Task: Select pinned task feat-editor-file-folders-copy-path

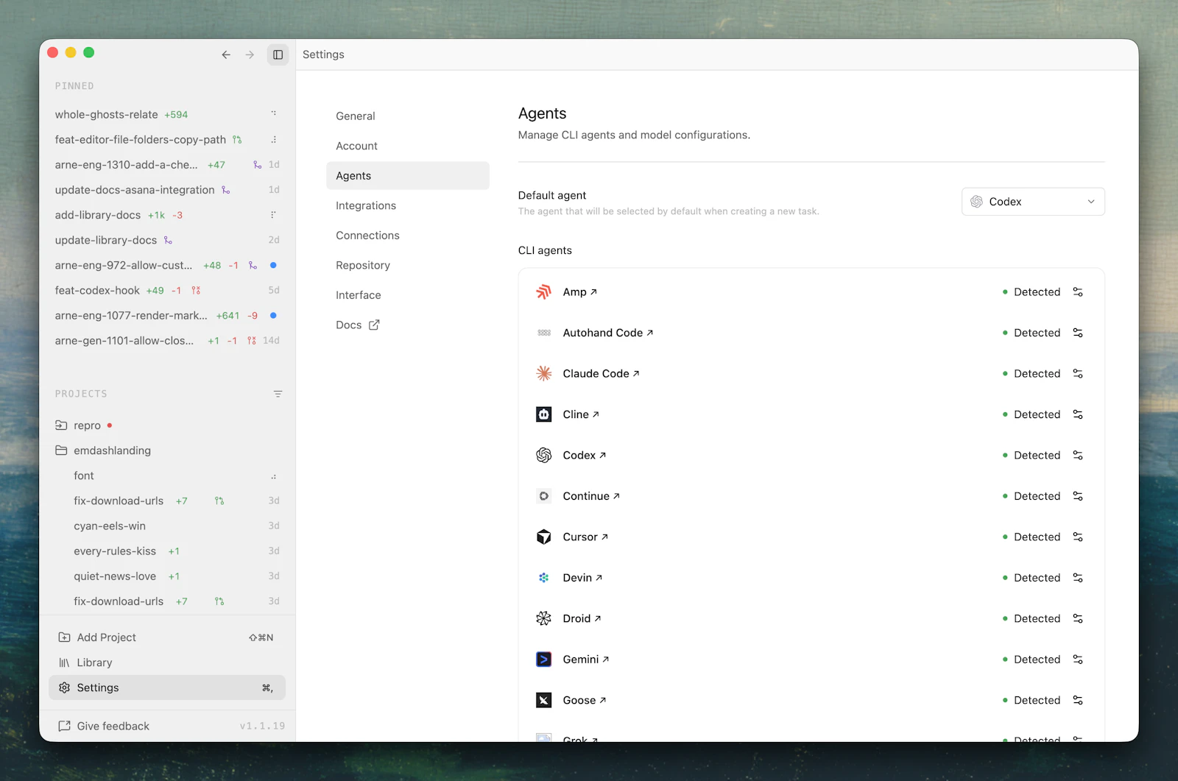Action: coord(167,140)
